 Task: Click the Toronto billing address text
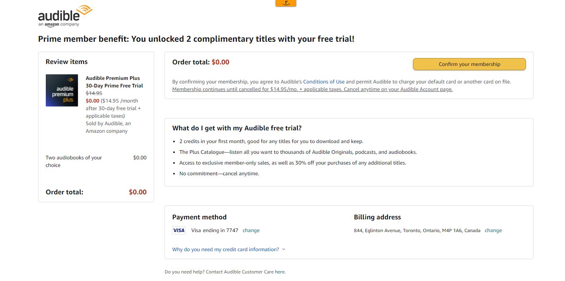(x=417, y=231)
